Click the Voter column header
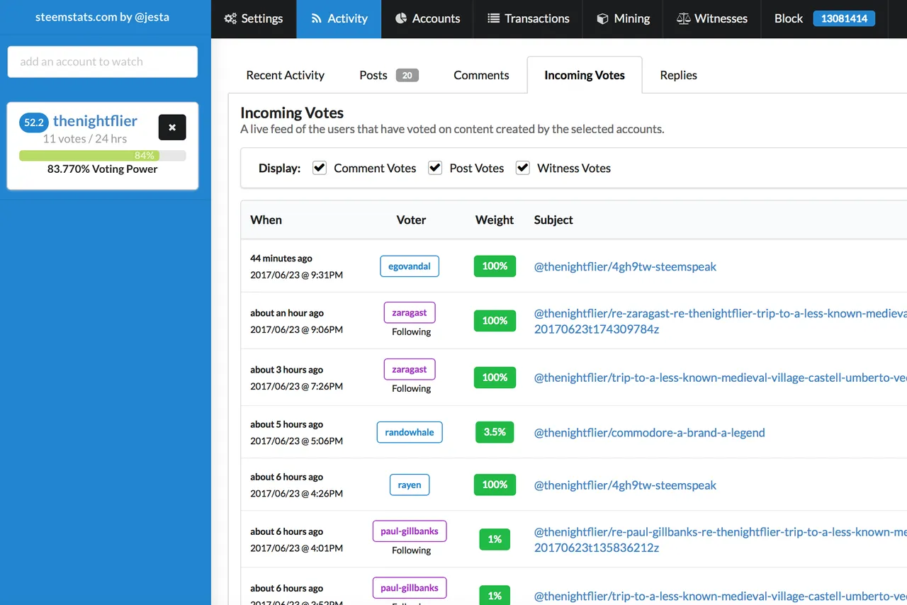The width and height of the screenshot is (907, 605). point(411,220)
